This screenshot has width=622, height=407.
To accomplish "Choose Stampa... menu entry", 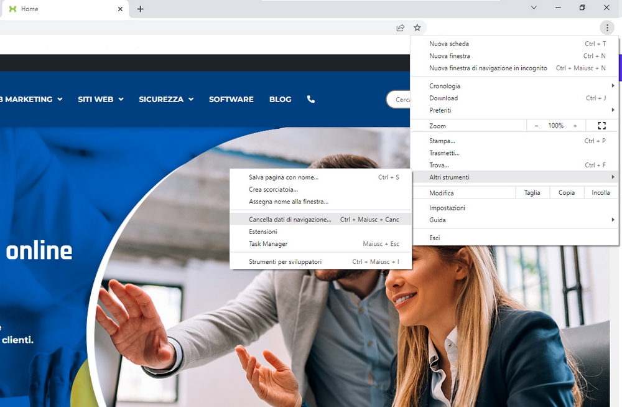I will [514, 141].
